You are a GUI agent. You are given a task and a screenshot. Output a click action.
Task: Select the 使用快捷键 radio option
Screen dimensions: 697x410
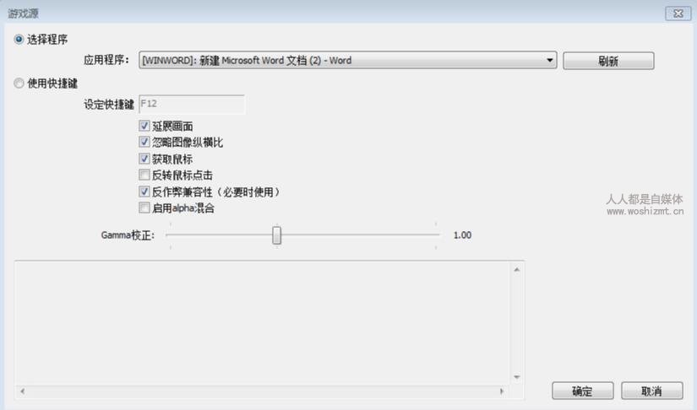(x=19, y=83)
